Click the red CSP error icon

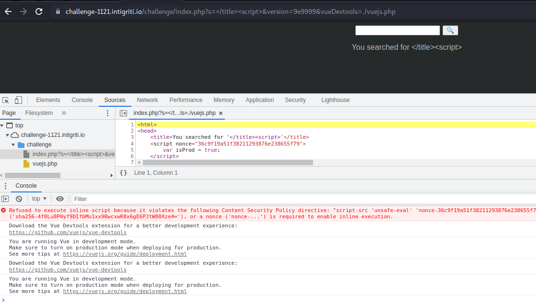tap(3, 210)
